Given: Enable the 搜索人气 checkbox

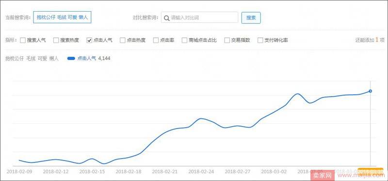Looking at the screenshot, I should [23, 40].
